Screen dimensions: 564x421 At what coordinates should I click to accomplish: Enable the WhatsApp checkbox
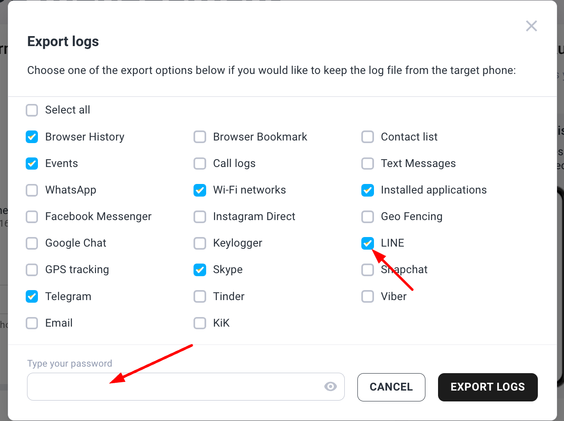pos(32,190)
